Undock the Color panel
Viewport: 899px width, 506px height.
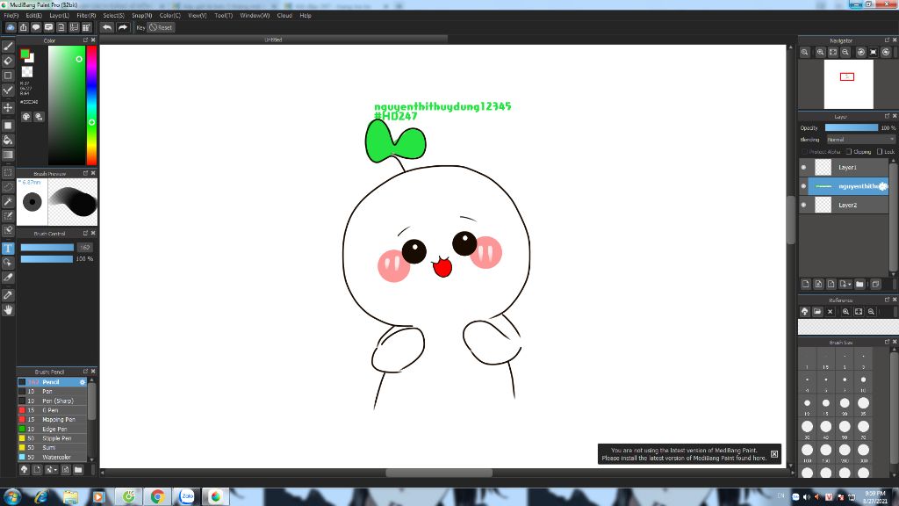click(85, 40)
